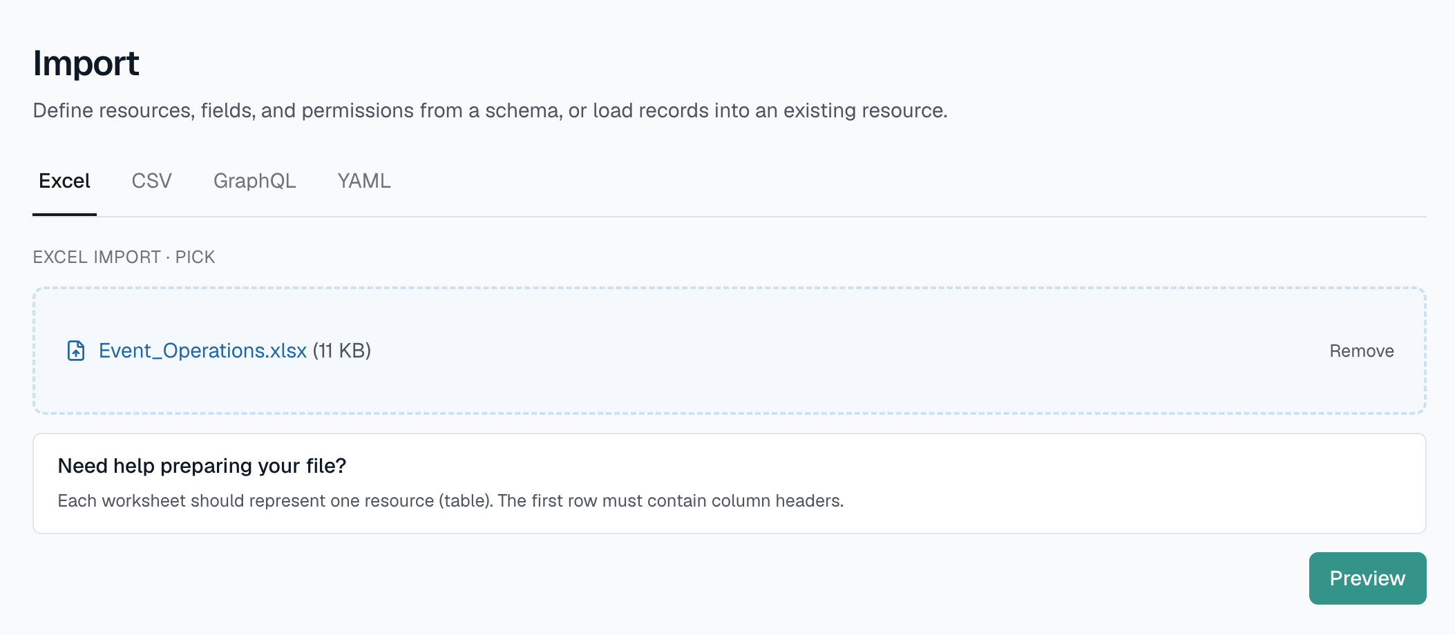Image resolution: width=1455 pixels, height=635 pixels.
Task: Open the CSV import tab
Action: click(x=151, y=181)
